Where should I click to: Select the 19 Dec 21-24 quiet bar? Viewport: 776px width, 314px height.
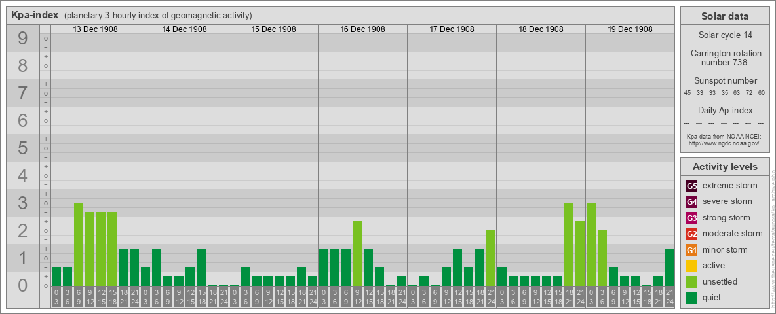pyautogui.click(x=669, y=267)
